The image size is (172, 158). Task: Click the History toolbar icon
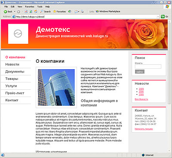[70, 12]
